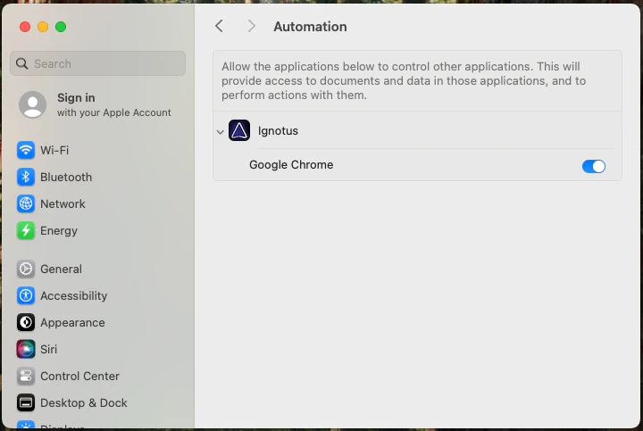643x431 pixels.
Task: Open Network settings pane
Action: pos(97,203)
